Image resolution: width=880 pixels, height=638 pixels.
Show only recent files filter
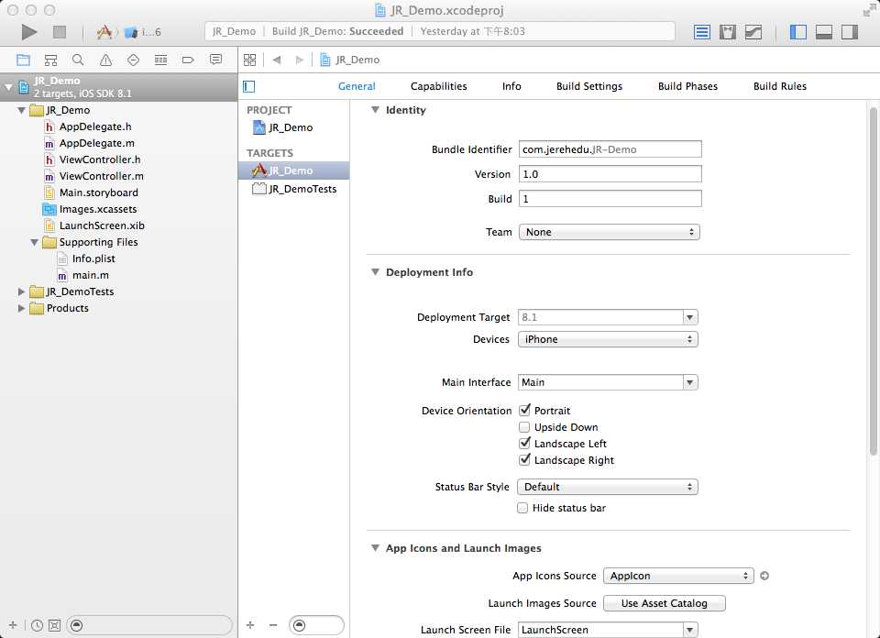click(37, 625)
